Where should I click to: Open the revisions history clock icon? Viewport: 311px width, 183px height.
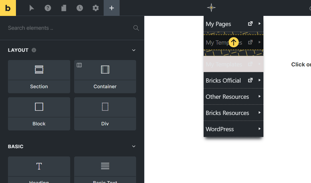(80, 8)
